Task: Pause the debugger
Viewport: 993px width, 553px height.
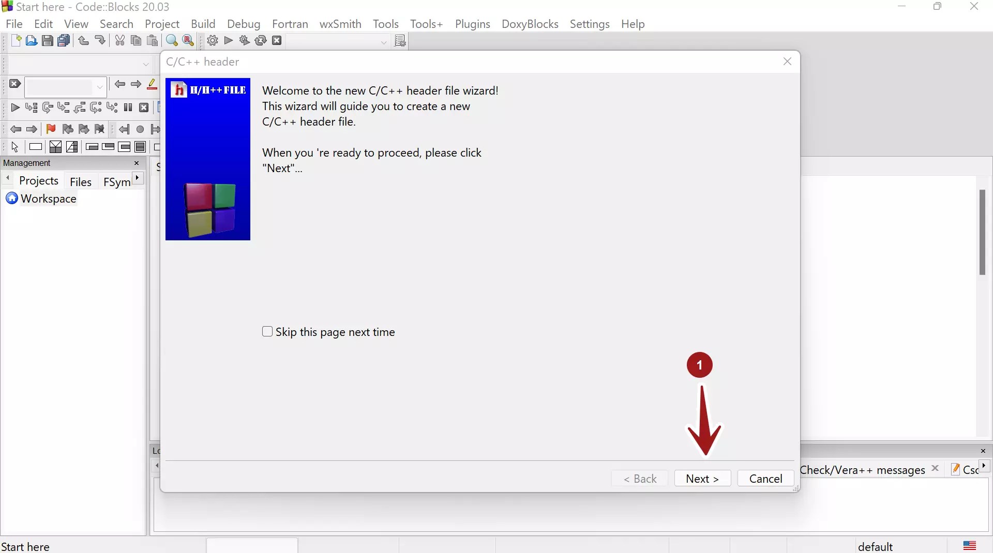Action: point(128,108)
